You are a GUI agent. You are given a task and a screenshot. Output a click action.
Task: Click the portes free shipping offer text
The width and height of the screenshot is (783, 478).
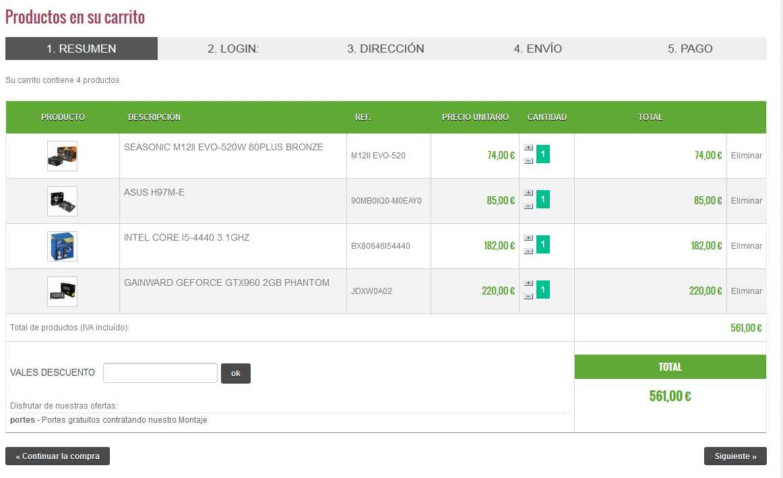pos(108,420)
